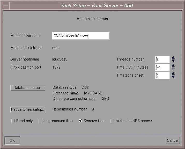Select the Time Out minutes field
This screenshot has height=149, width=185.
(x=162, y=68)
